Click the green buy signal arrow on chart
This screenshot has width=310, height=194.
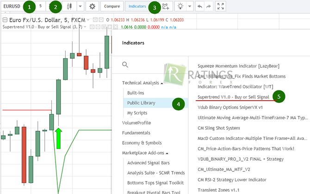58,138
